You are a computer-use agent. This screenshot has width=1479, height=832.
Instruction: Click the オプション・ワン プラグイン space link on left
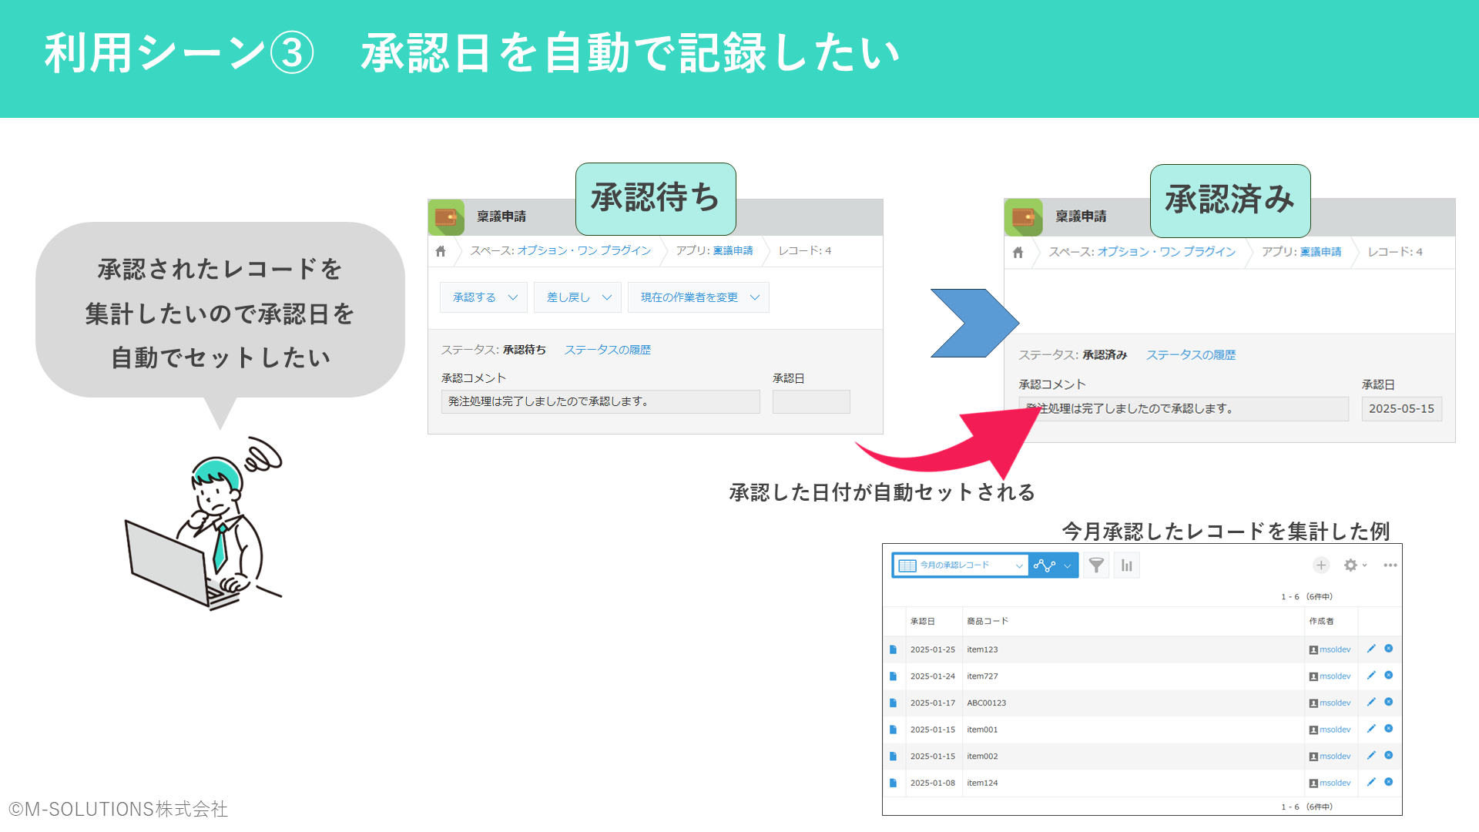(x=584, y=251)
